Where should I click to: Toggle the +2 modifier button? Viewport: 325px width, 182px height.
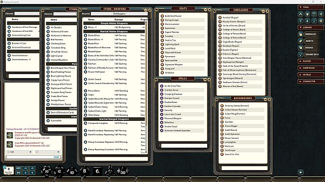[25, 168]
